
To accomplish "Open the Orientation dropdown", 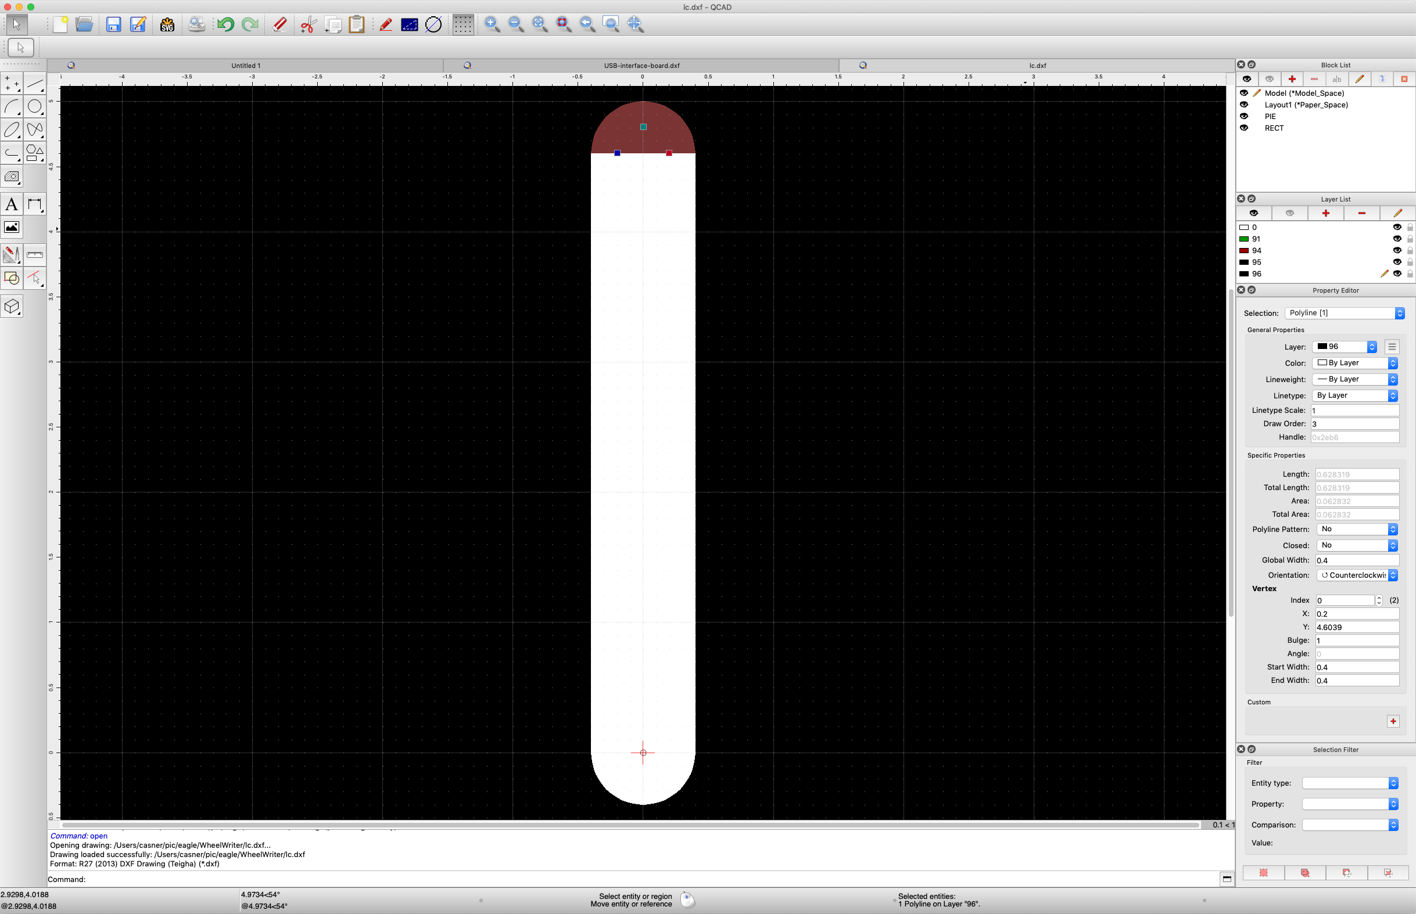I will pyautogui.click(x=1357, y=575).
